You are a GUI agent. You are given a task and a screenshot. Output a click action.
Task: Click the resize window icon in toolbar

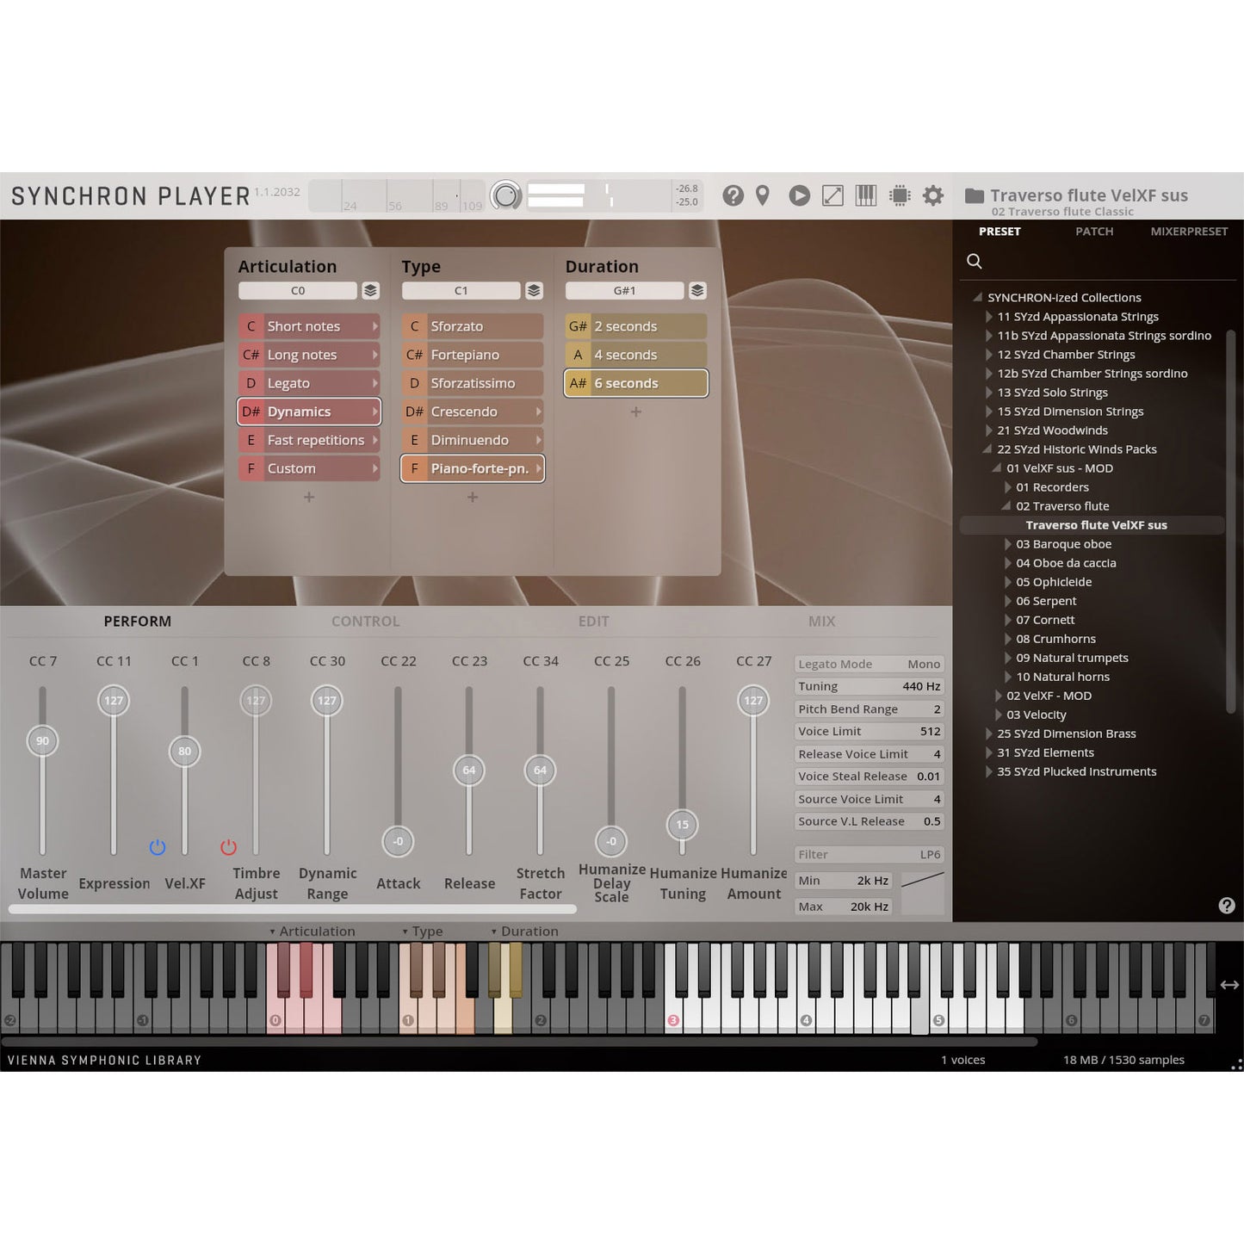tap(832, 196)
